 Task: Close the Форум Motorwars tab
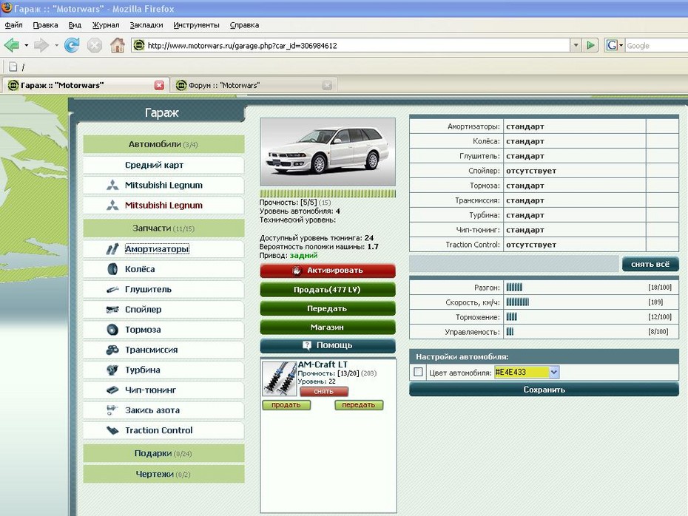tap(327, 86)
